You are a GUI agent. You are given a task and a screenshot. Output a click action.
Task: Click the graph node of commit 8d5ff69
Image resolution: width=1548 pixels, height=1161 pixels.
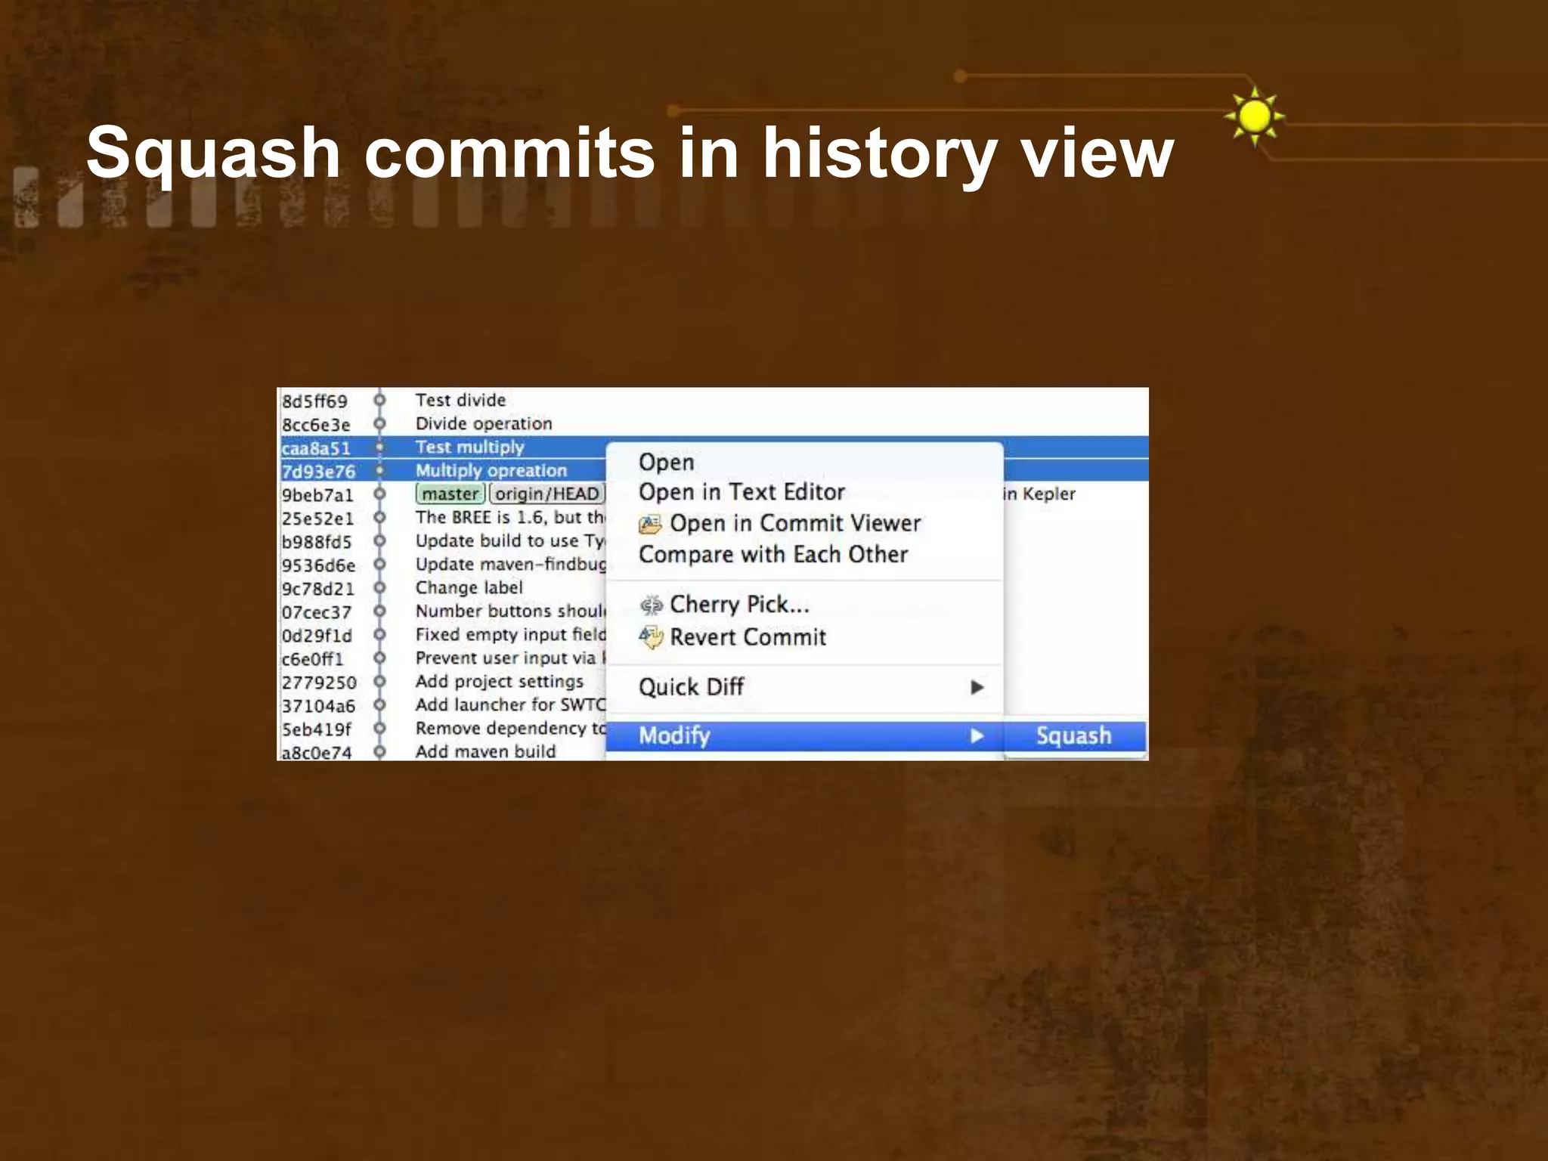[x=379, y=400]
